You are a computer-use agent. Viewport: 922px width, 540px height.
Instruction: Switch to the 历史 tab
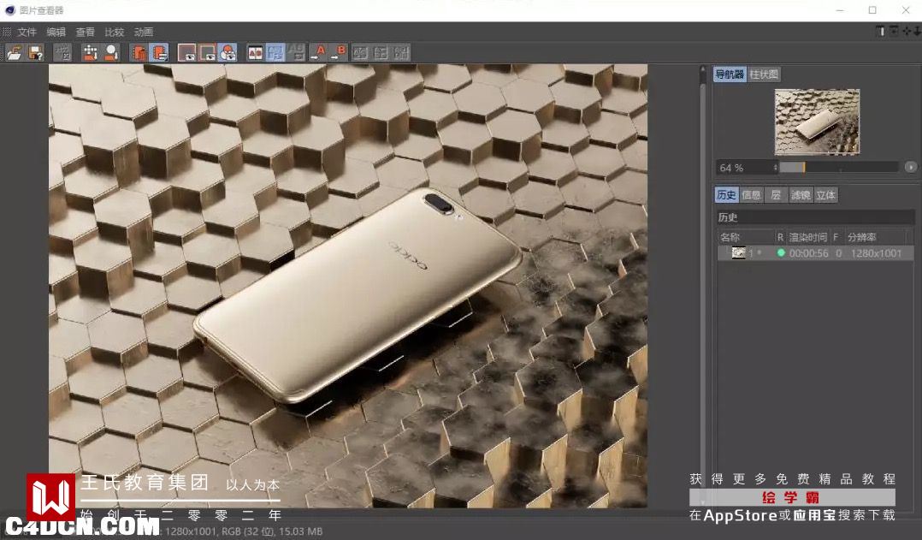[726, 195]
